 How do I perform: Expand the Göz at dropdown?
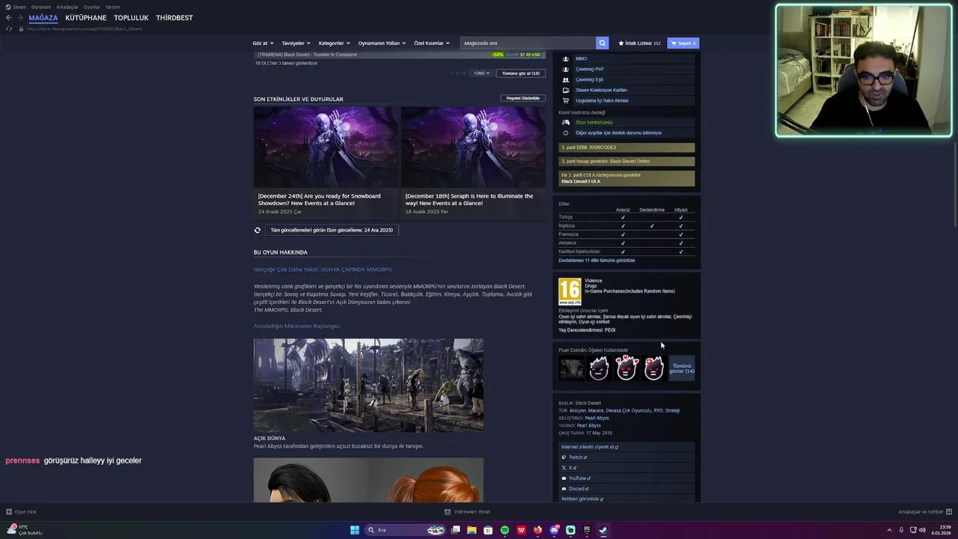[263, 43]
